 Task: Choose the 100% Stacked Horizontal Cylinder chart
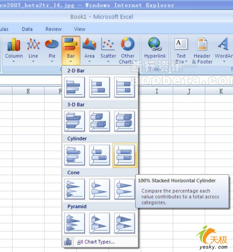(125, 155)
